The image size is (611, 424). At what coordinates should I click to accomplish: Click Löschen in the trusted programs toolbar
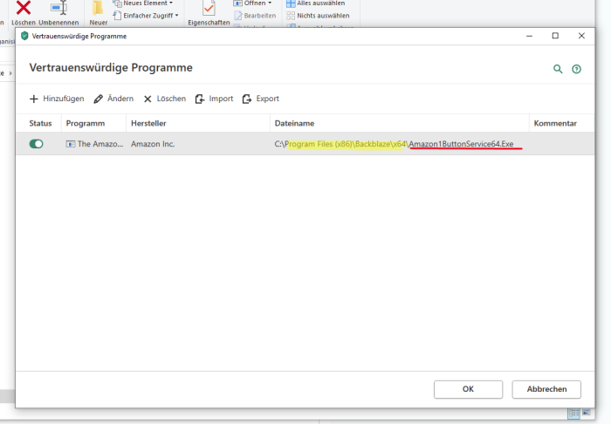[x=165, y=99]
